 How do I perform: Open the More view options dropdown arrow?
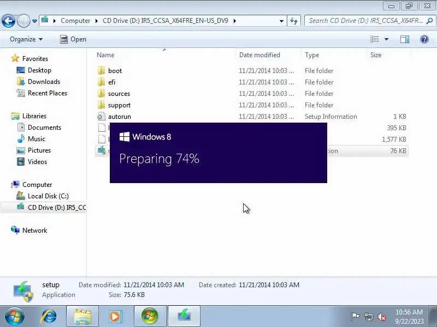point(387,39)
